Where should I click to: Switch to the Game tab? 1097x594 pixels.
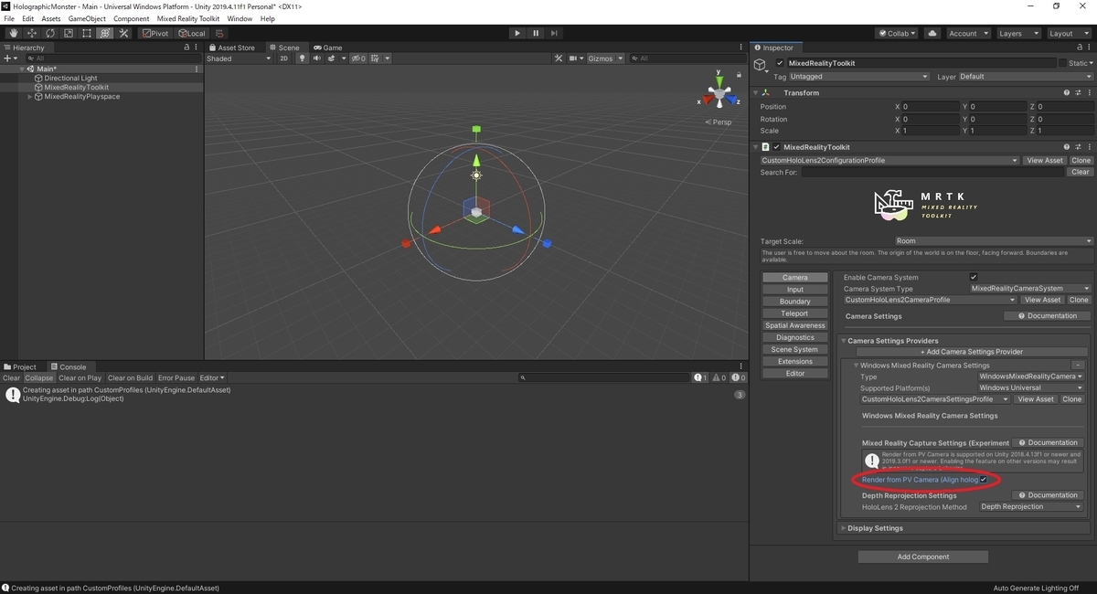coord(327,48)
